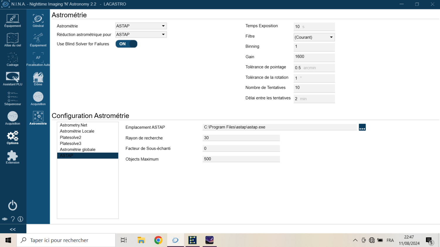Edit the Rayon de recherche value
The height and width of the screenshot is (247, 440).
click(x=241, y=138)
